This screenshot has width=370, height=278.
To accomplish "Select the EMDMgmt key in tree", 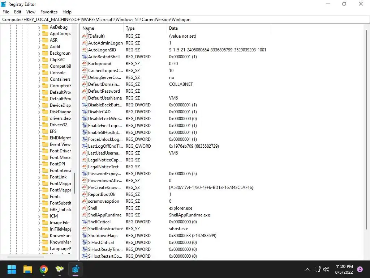I will (60, 138).
